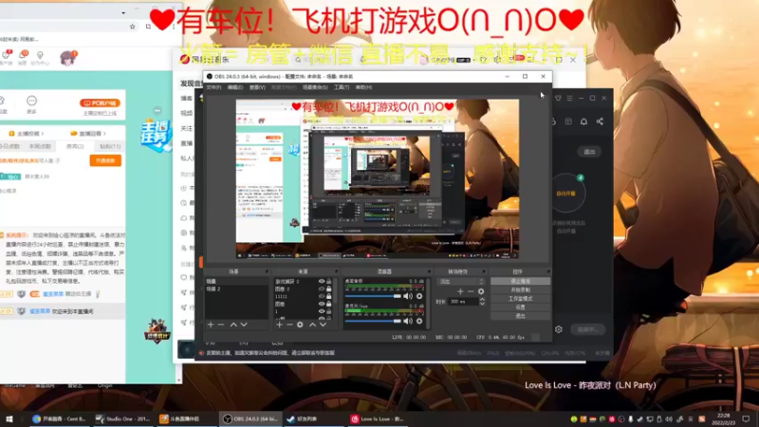Open the OBS 查看(V) menu
Image resolution: width=759 pixels, height=427 pixels.
click(257, 87)
